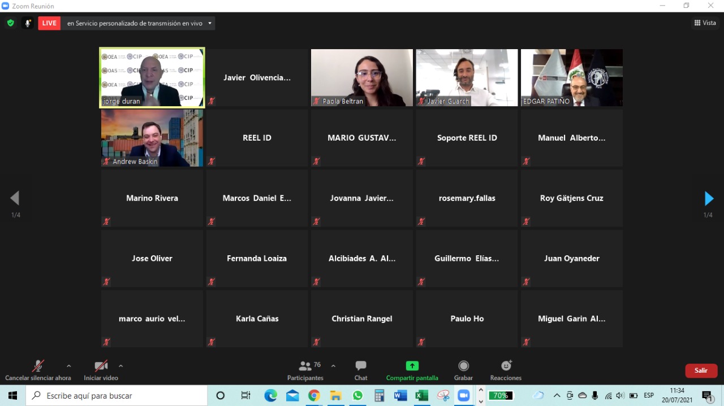Start Compartir pantalla screen sharing
The width and height of the screenshot is (724, 406).
[x=412, y=370]
